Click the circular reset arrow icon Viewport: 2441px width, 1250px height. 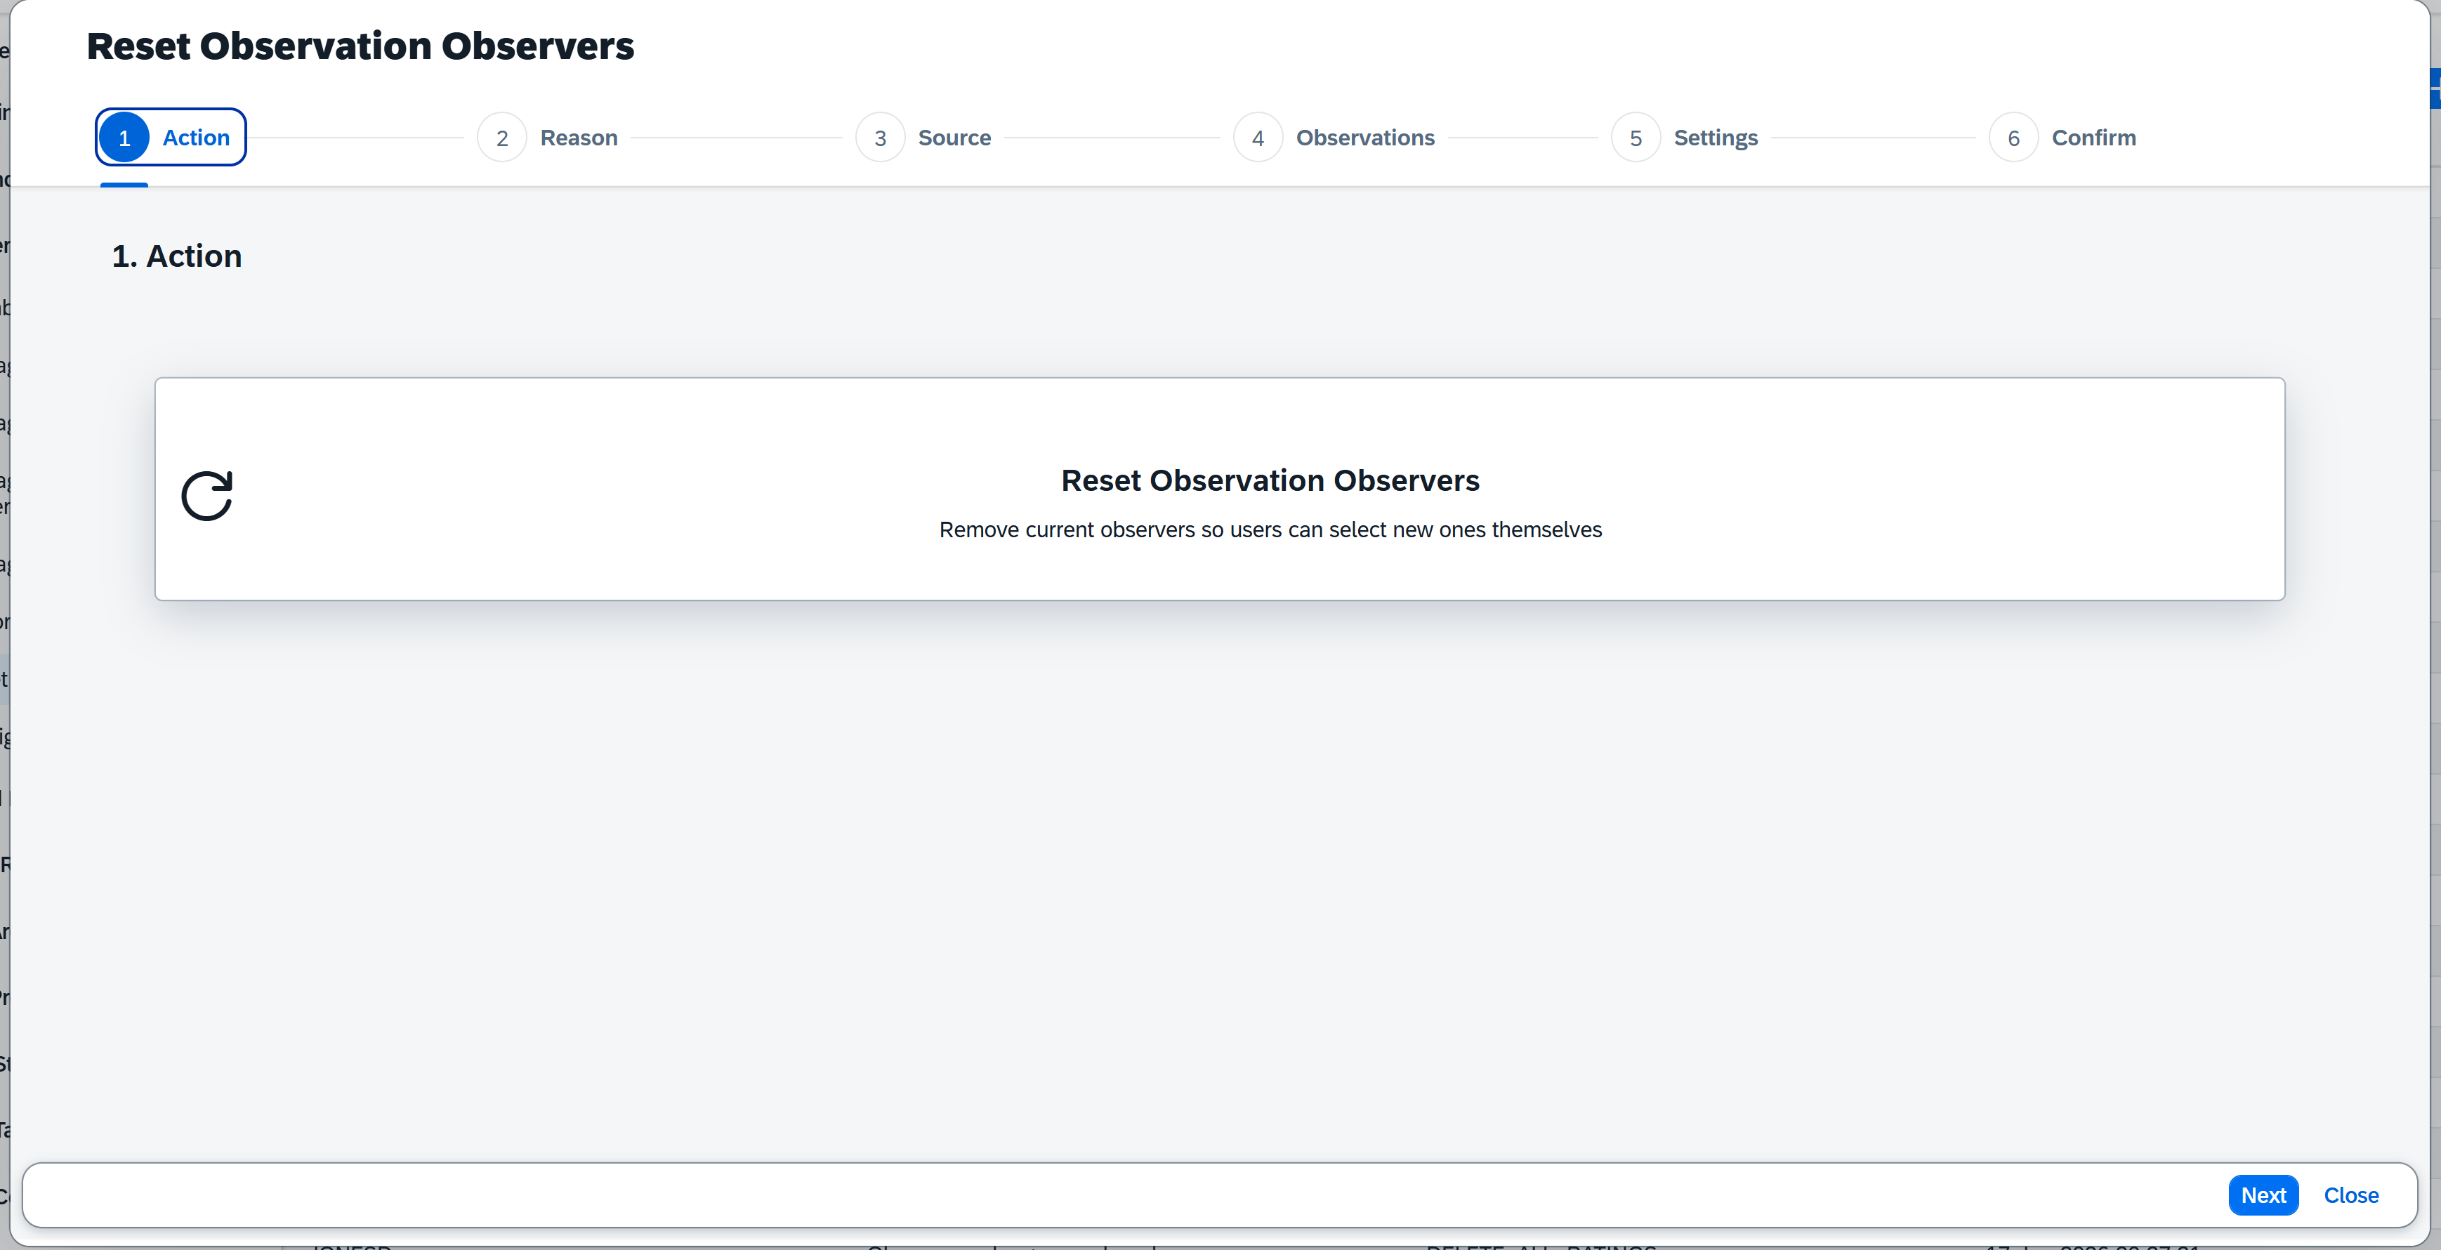click(x=206, y=496)
